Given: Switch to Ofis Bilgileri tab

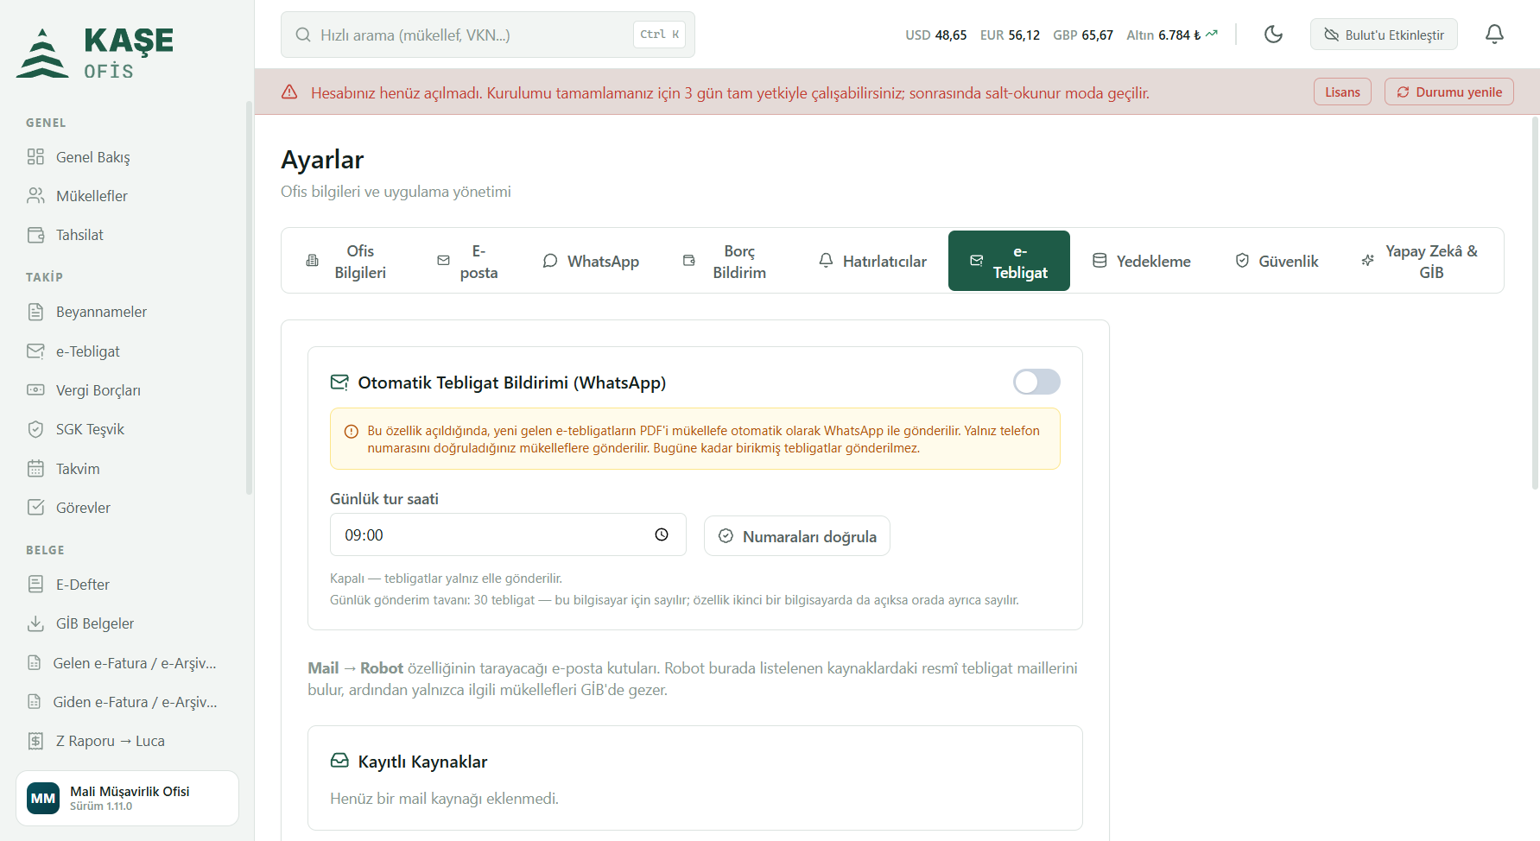Looking at the screenshot, I should (346, 262).
